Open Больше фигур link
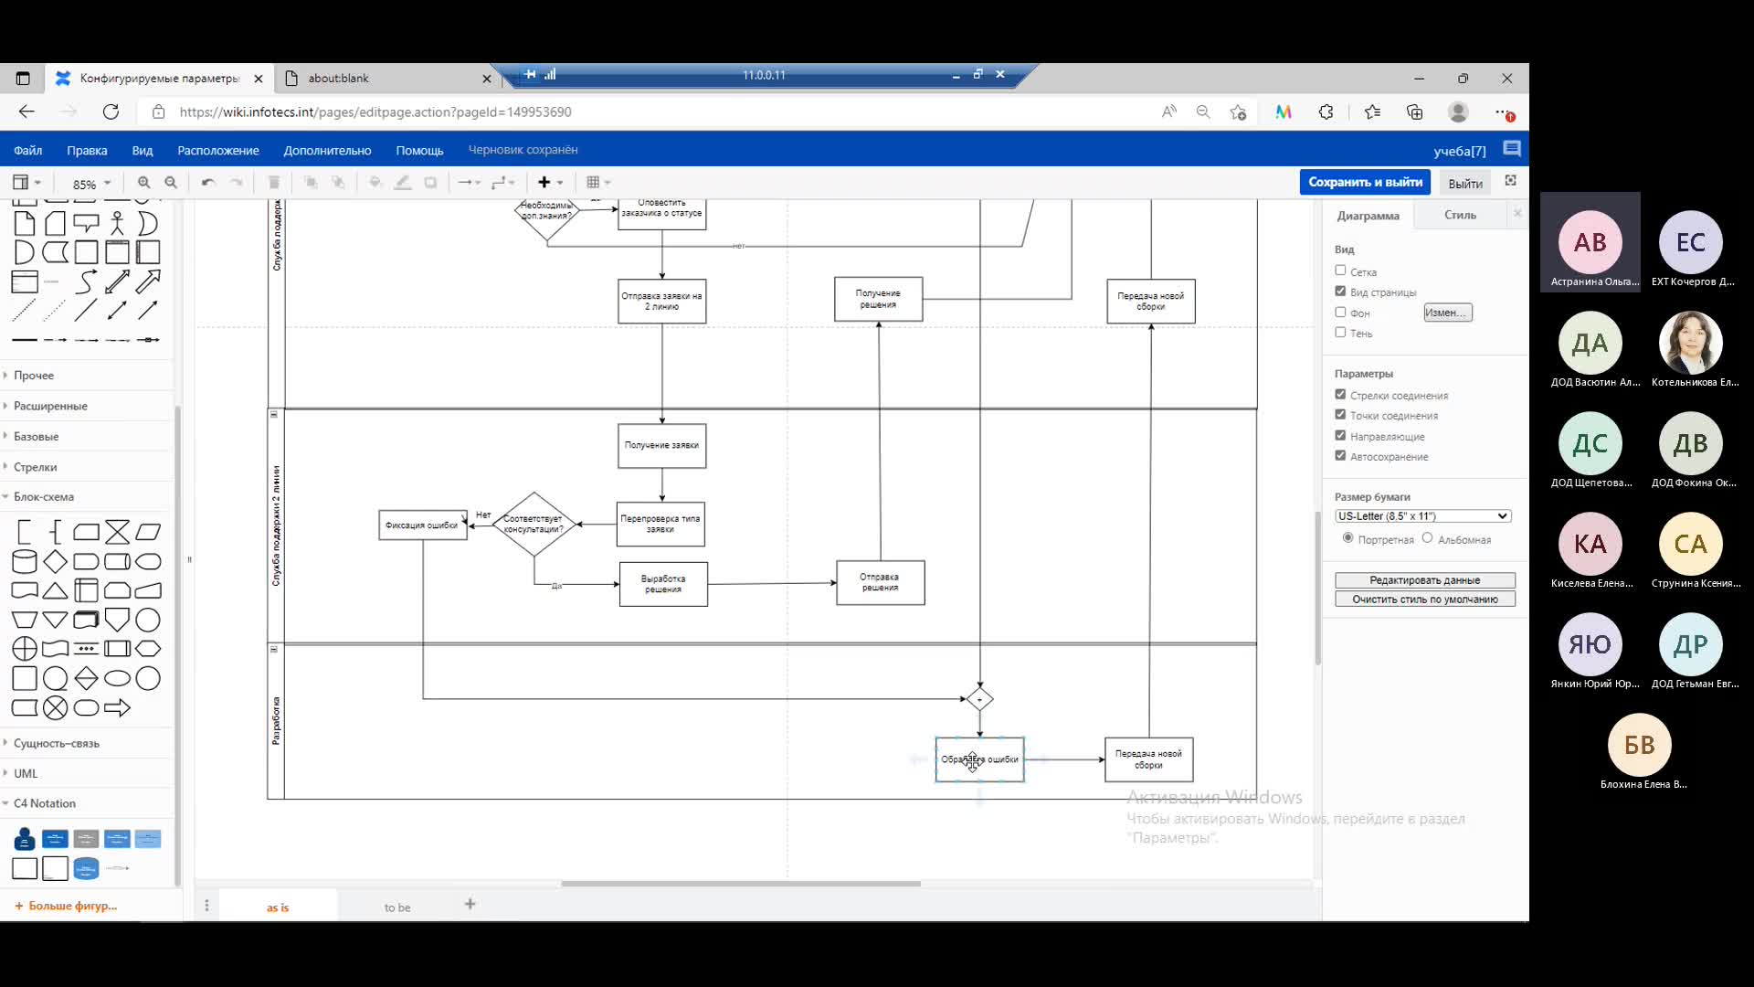 coord(66,906)
